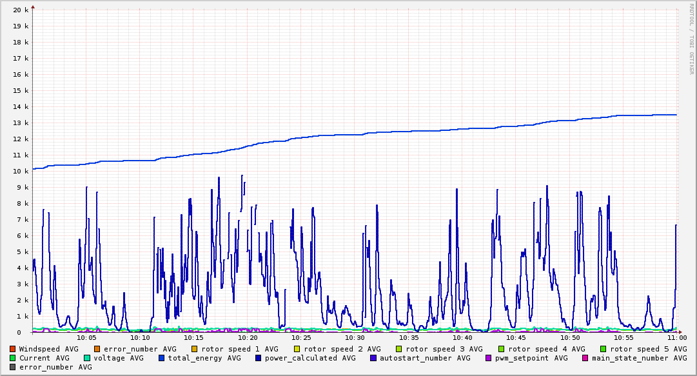Click the 11:00 time axis label
The width and height of the screenshot is (697, 376).
tap(676, 337)
